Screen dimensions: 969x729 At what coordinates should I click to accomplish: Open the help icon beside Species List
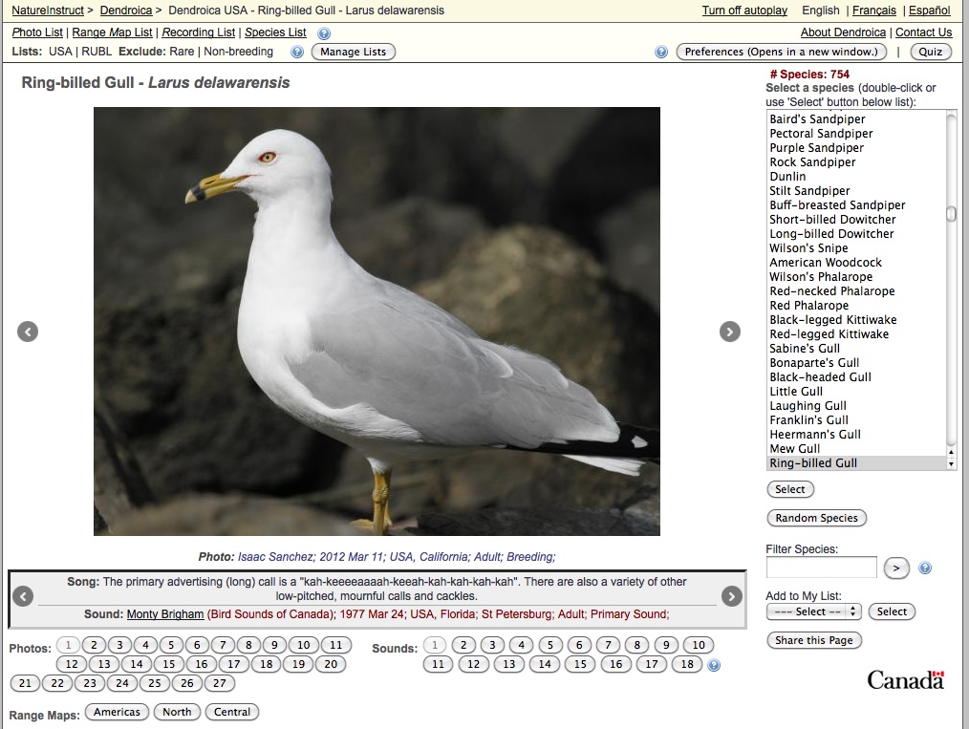pyautogui.click(x=322, y=32)
